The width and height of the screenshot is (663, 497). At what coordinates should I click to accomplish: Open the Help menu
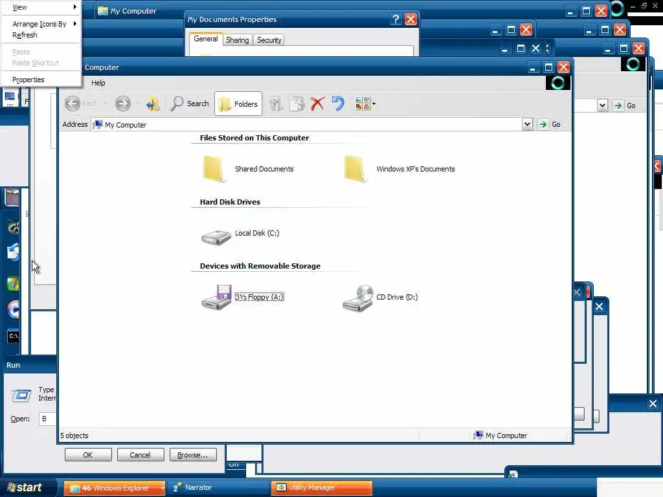click(98, 83)
